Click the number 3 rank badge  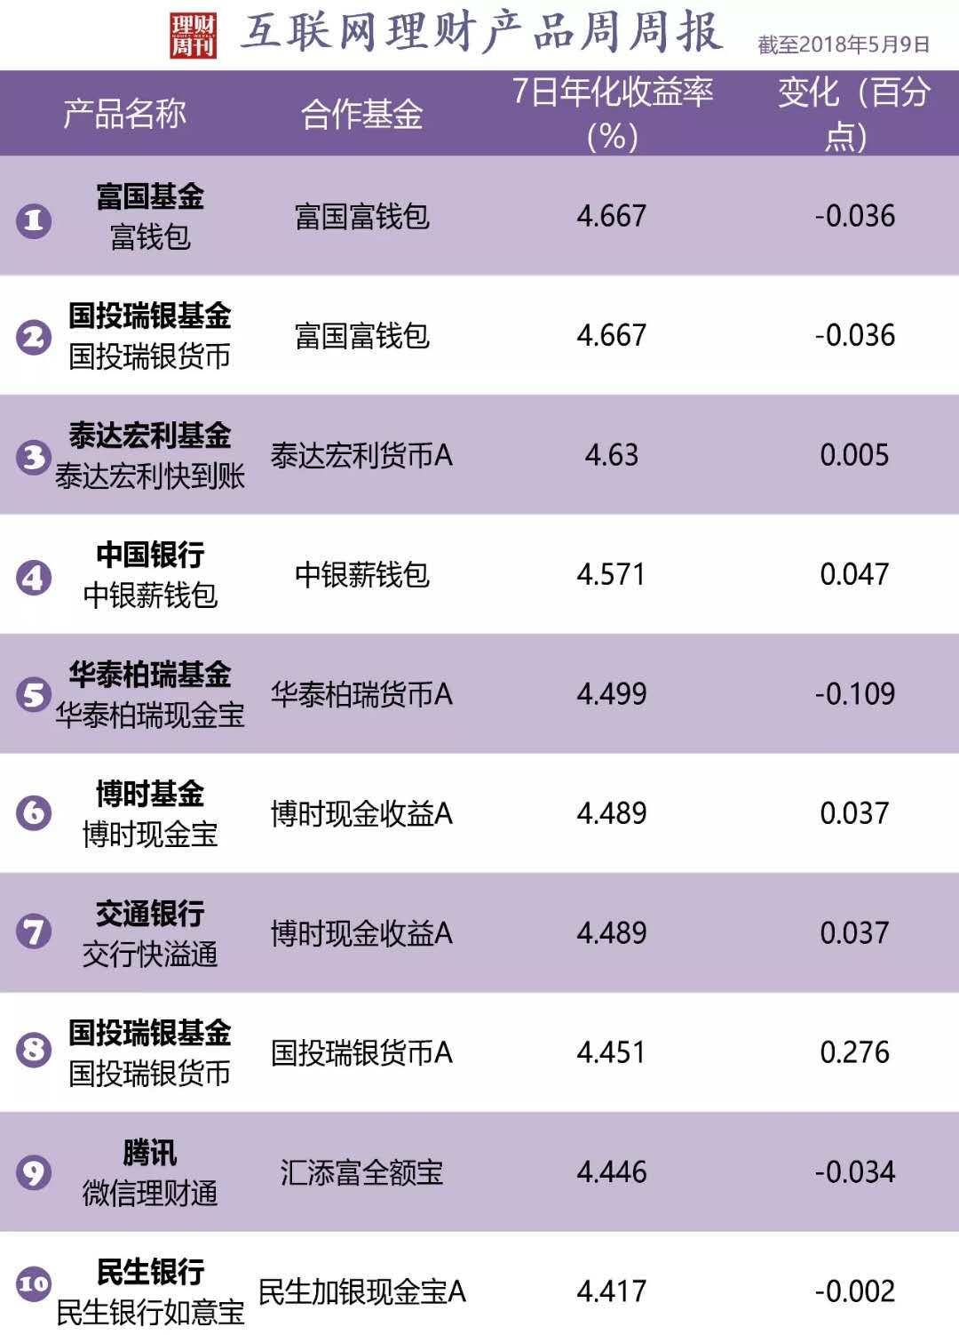[x=34, y=457]
